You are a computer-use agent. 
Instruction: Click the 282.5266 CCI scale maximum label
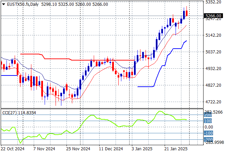[214, 112]
